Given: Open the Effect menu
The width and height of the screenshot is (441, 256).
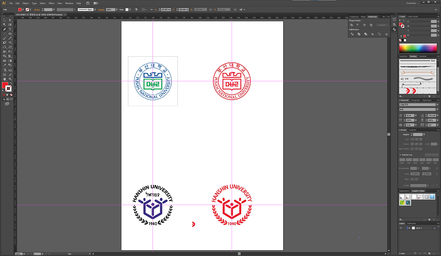Looking at the screenshot, I should (51, 3).
